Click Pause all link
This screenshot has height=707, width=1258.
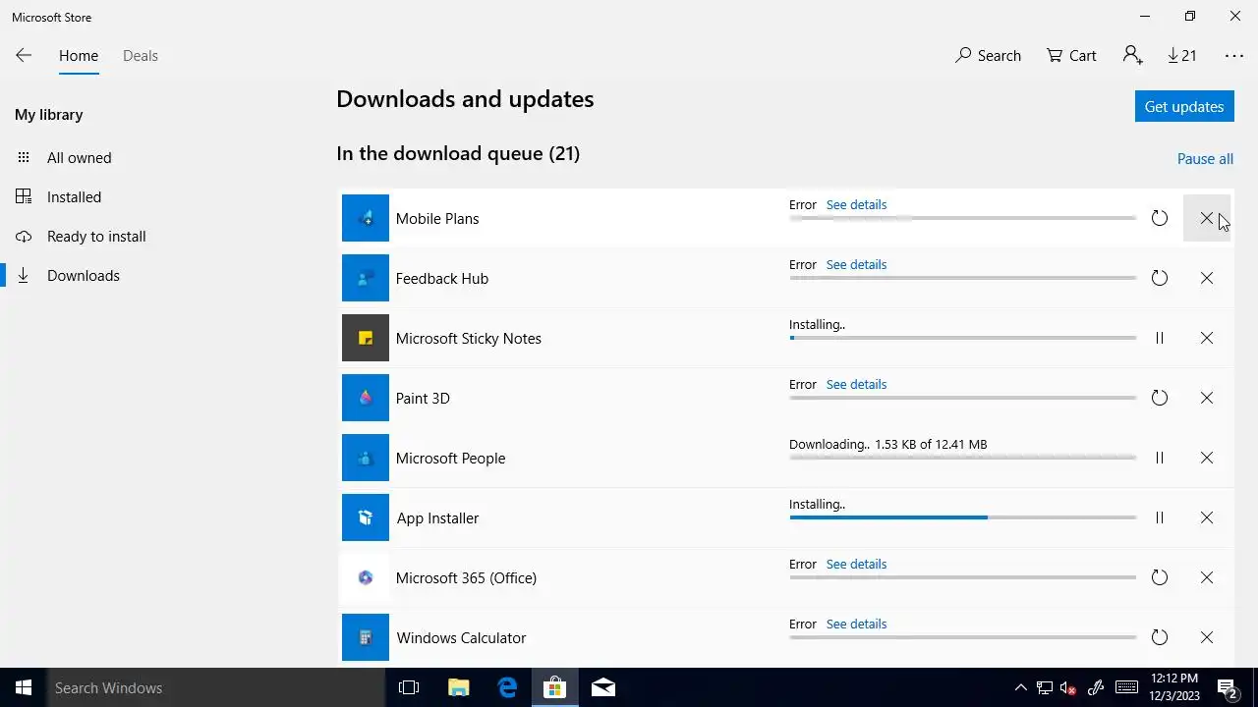[x=1205, y=159]
